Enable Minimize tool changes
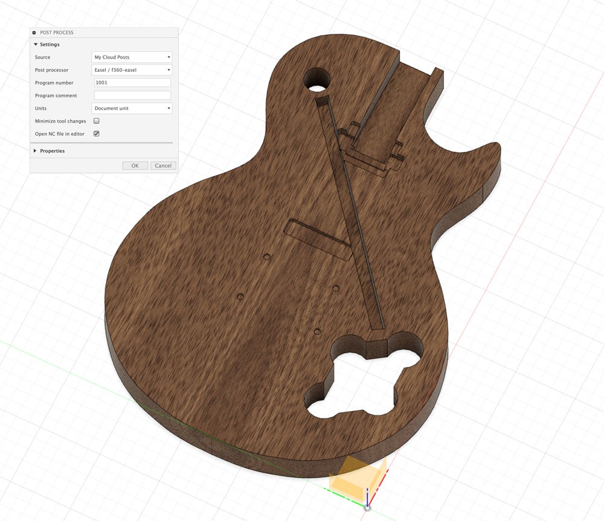Screen dimensions: 604x521 click(x=96, y=121)
